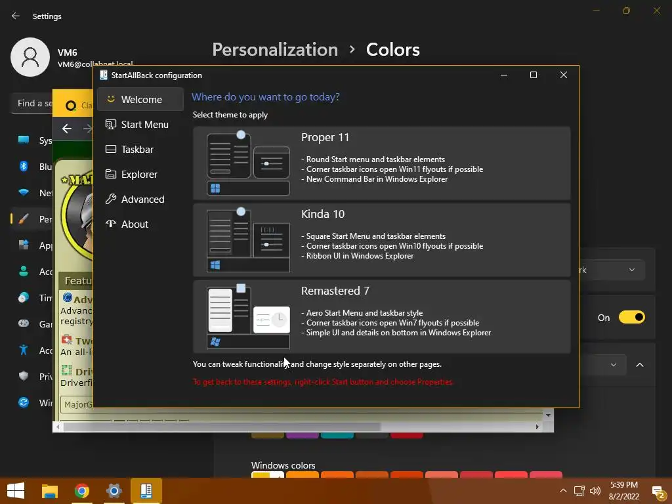The height and width of the screenshot is (504, 672).
Task: Click the browser horizontal scrollbar
Action: tap(221, 427)
